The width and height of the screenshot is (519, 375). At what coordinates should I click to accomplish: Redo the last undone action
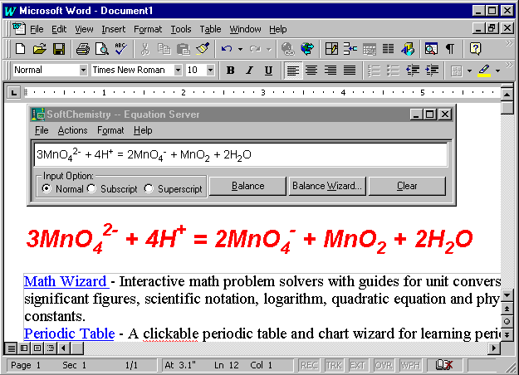[x=255, y=49]
